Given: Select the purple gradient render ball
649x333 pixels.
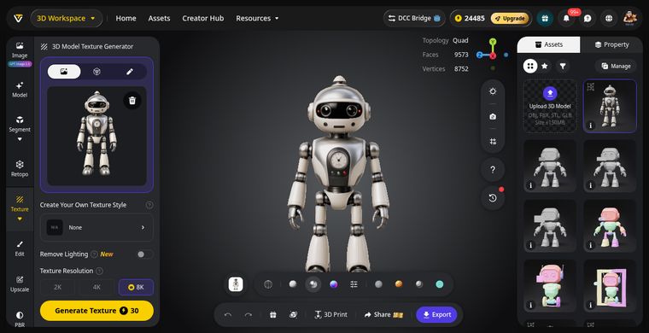Looking at the screenshot, I should 334,284.
